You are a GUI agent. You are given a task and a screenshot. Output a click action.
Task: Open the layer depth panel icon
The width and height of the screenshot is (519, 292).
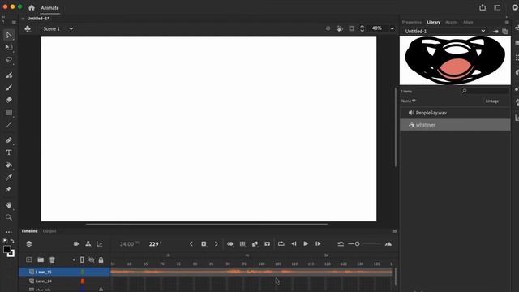point(100,244)
